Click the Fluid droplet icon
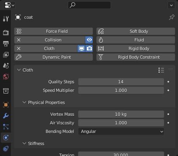The image size is (178, 156). pyautogui.click(x=101, y=40)
